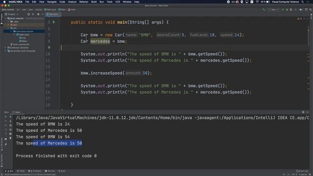Click "Process finished with exit code 0" text
Screen dimensions: 313x176
click(x=56, y=156)
